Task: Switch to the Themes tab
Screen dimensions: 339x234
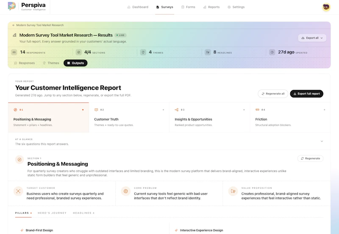Action: [51, 63]
